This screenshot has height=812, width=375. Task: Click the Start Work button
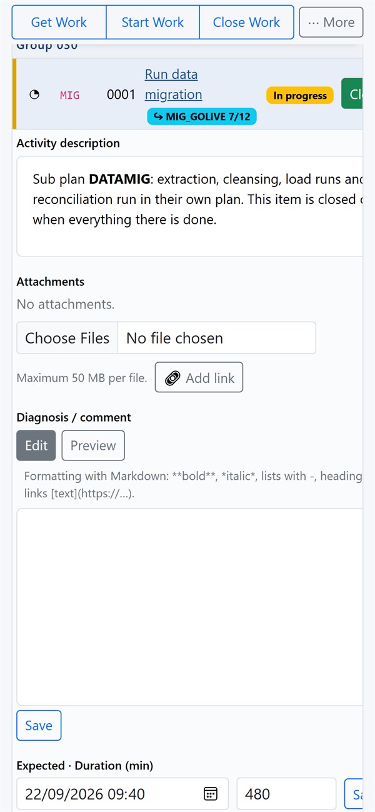click(x=152, y=23)
